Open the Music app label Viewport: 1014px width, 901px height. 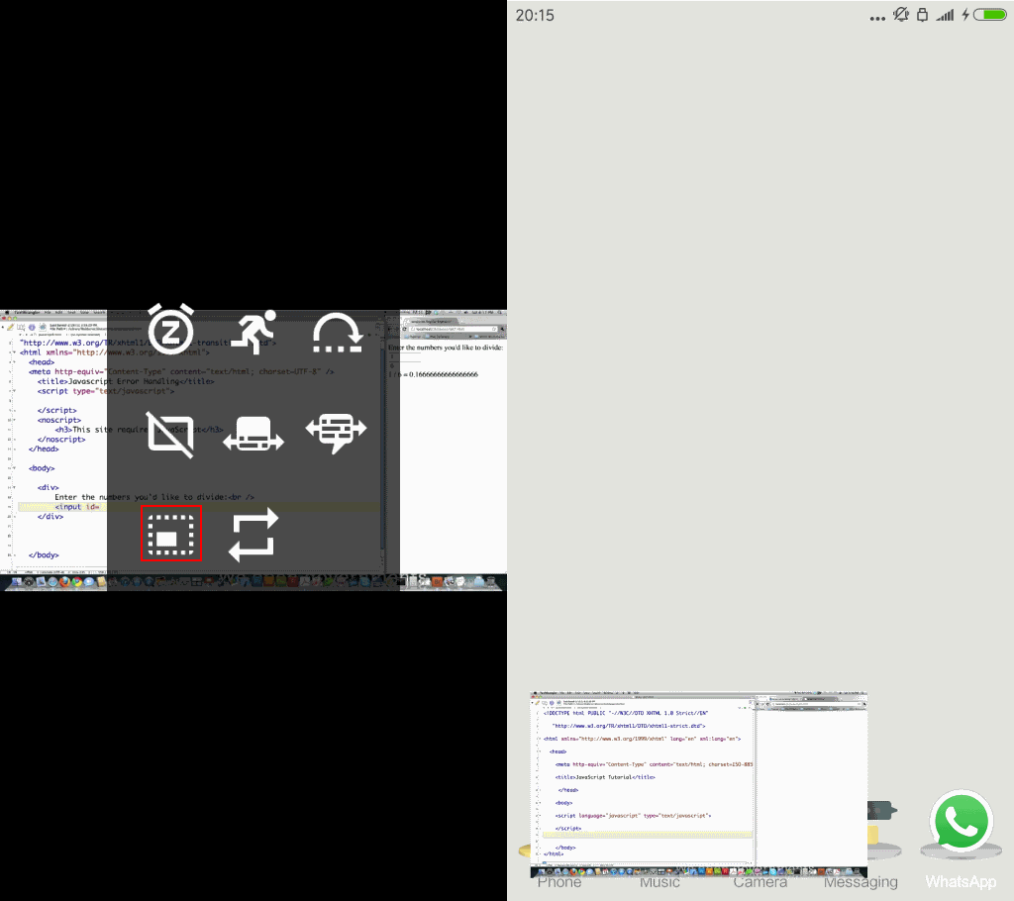(659, 882)
